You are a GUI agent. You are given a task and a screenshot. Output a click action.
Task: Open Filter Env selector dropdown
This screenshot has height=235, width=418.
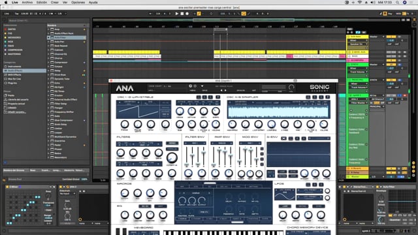point(195,144)
